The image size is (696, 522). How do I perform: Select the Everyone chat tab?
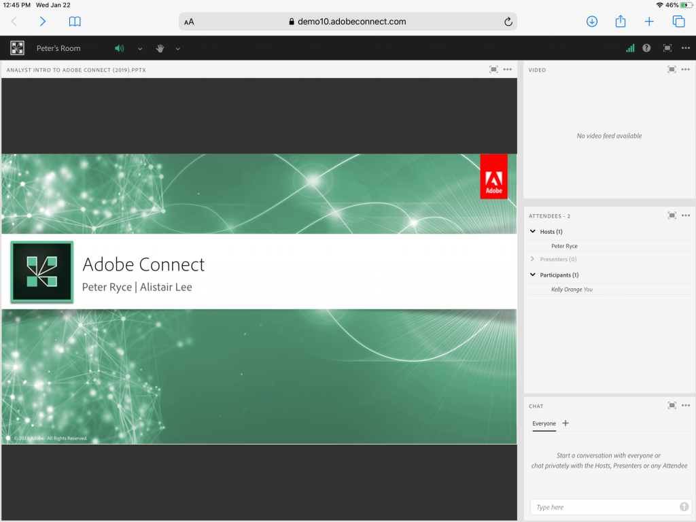[x=544, y=423]
